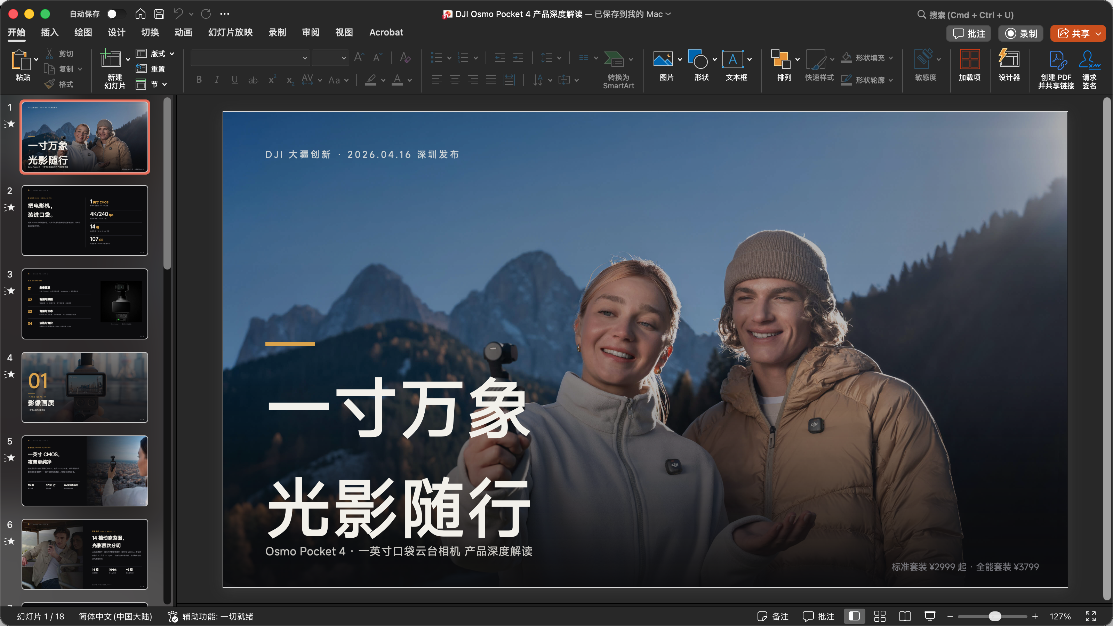
Task: Click the save disk icon
Action: pyautogui.click(x=159, y=14)
